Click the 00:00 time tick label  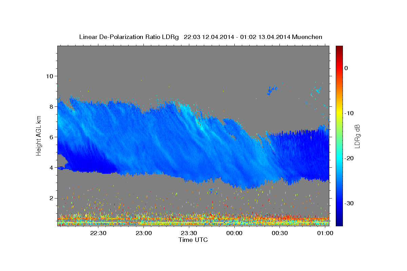point(234,233)
